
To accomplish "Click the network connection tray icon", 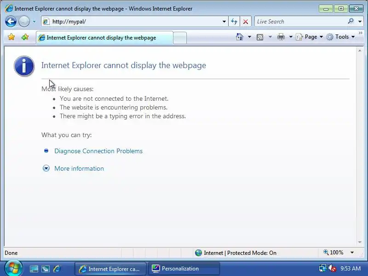I will tap(323, 268).
